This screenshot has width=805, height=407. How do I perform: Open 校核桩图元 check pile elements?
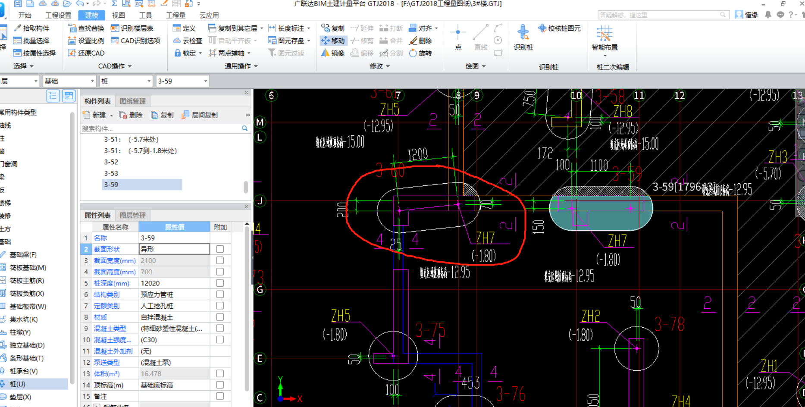coord(560,28)
